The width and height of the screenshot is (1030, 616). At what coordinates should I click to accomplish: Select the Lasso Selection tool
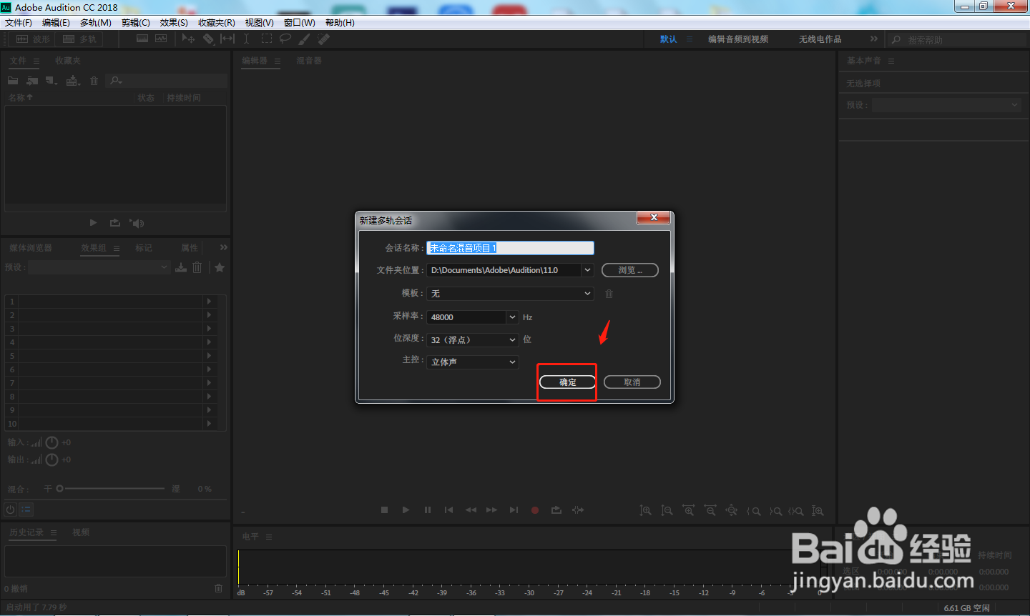coord(285,39)
